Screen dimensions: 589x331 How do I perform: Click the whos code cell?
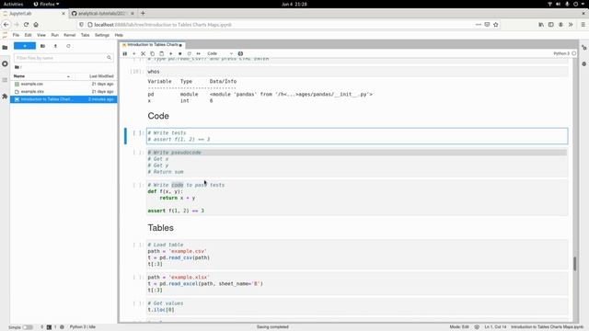point(357,72)
